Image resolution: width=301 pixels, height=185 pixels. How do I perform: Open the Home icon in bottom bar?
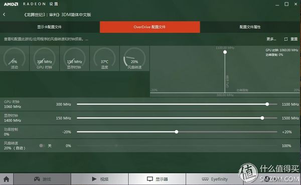[x=7, y=179]
